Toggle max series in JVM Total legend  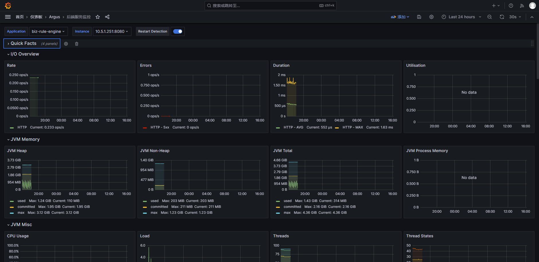coord(287,213)
